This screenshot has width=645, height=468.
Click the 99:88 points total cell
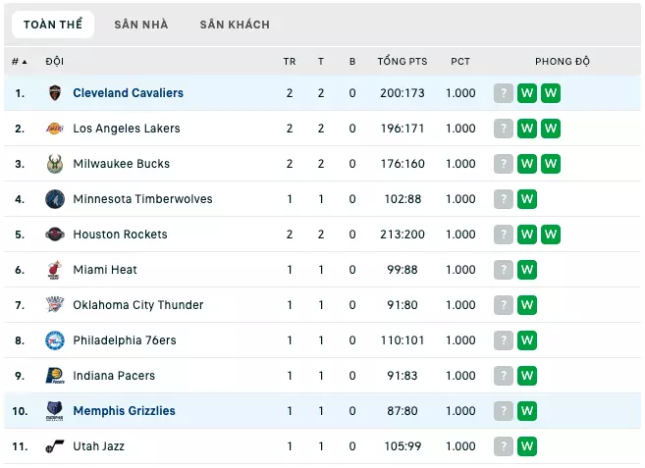click(x=403, y=270)
